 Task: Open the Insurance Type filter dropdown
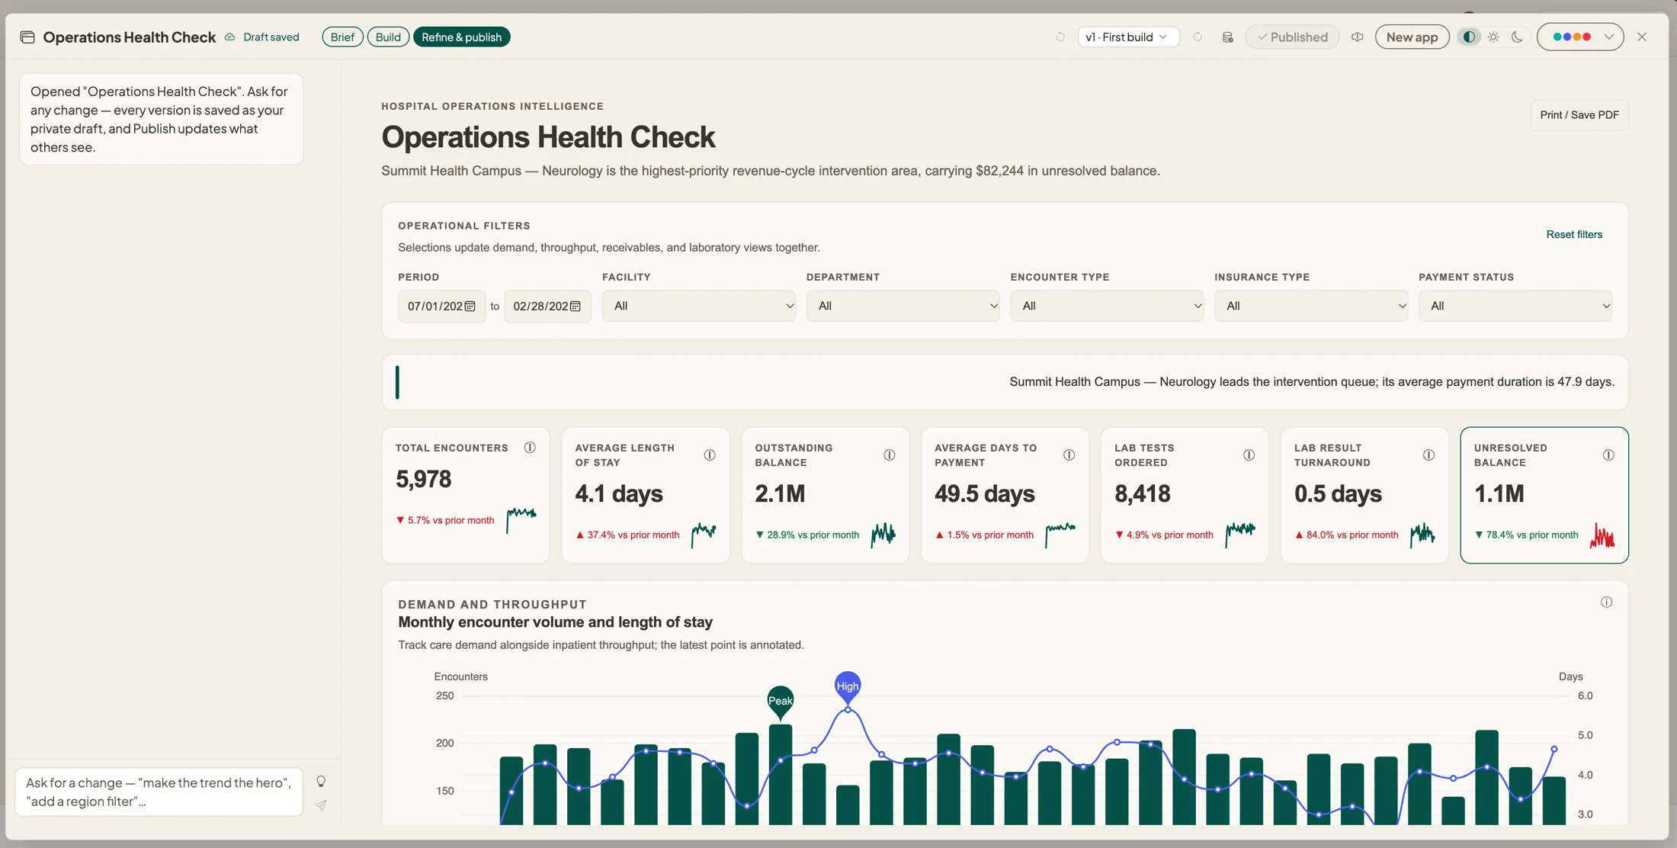1311,306
